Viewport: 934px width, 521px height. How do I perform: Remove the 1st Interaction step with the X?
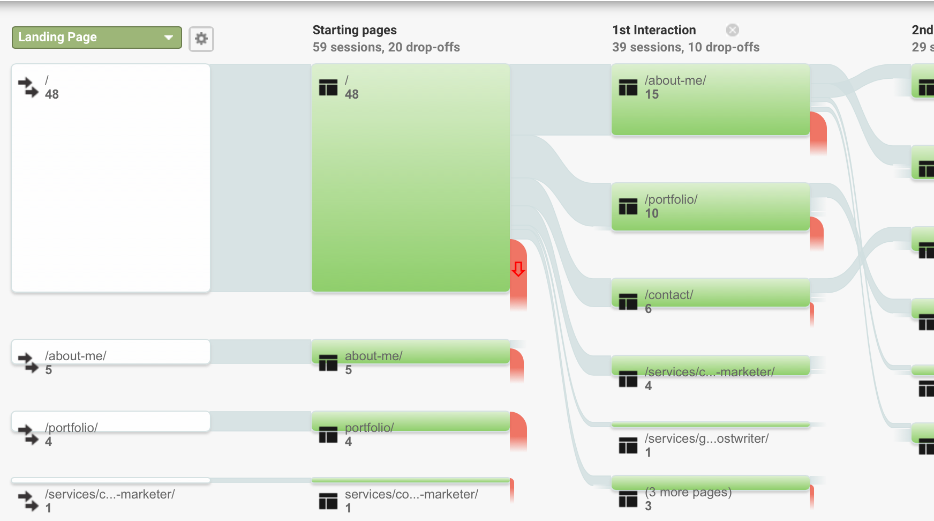point(733,29)
